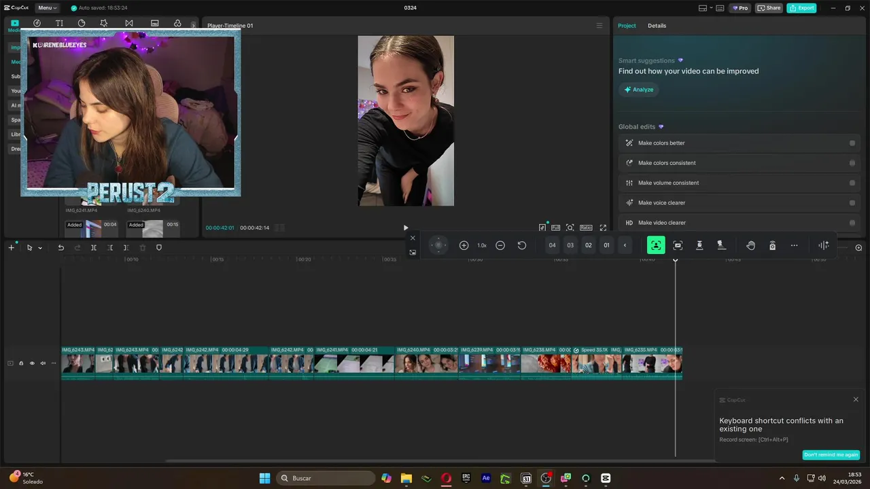Toggle Make volume consistent

[852, 183]
